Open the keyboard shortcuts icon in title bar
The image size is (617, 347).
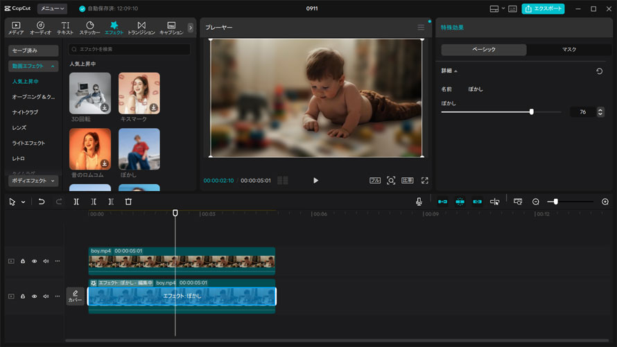click(x=512, y=8)
